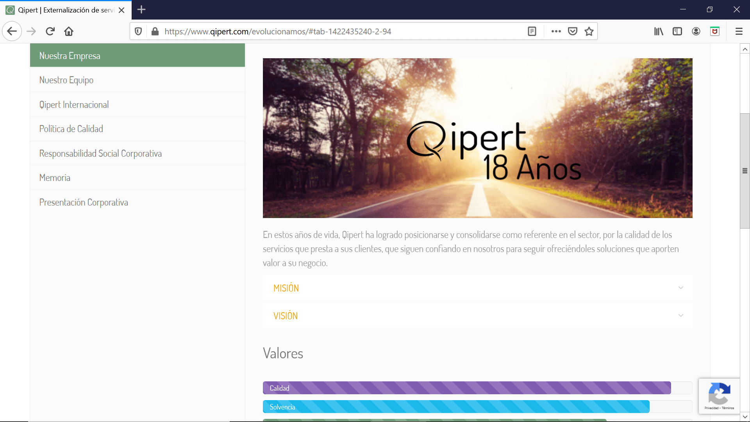The height and width of the screenshot is (422, 750).
Task: Restore down the Firefox window
Action: 710,9
